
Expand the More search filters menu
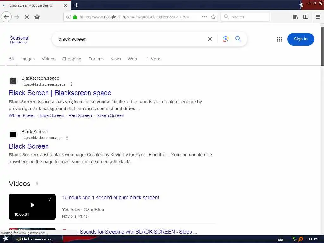click(x=153, y=59)
